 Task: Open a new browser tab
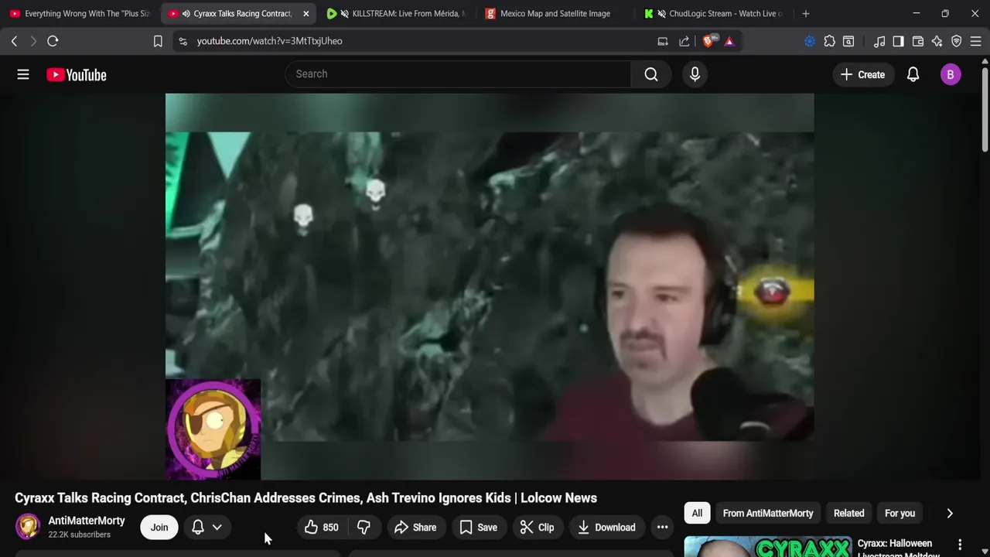[806, 14]
